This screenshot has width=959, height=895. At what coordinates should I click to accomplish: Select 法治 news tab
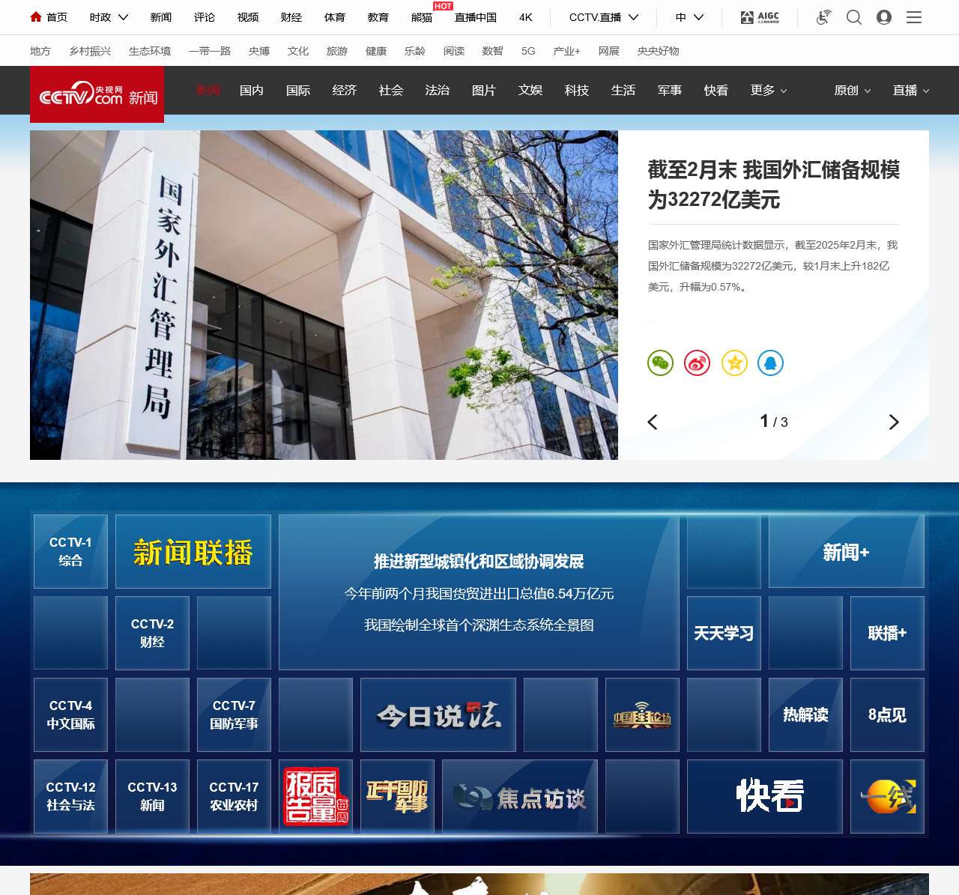(438, 91)
